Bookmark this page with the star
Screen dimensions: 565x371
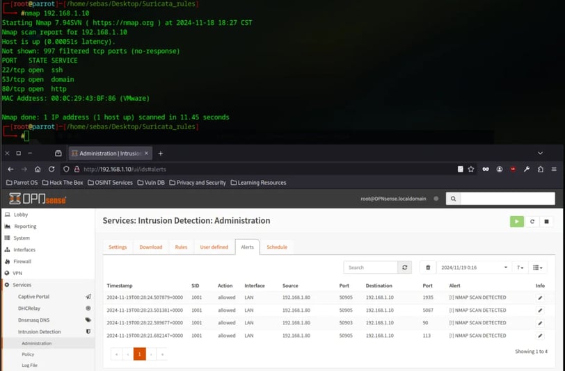470,169
